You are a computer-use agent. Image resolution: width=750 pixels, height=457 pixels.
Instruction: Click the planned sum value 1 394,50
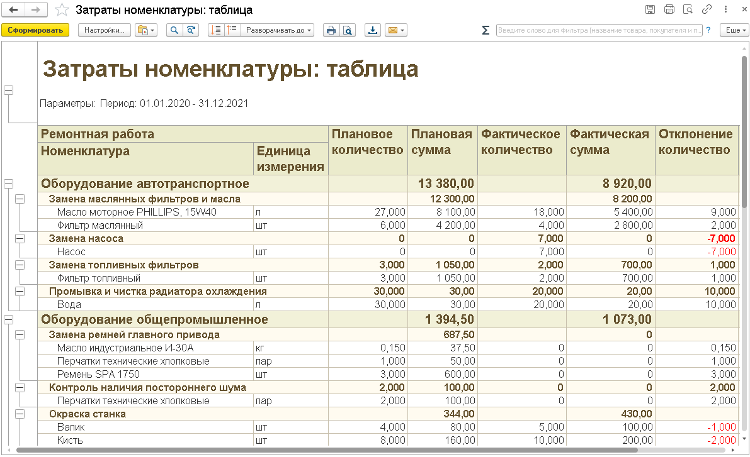(443, 319)
